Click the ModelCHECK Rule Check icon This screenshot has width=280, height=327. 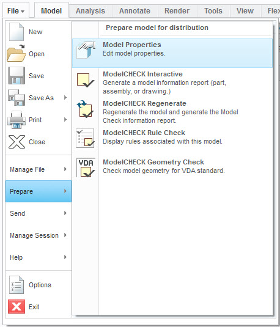(x=85, y=138)
